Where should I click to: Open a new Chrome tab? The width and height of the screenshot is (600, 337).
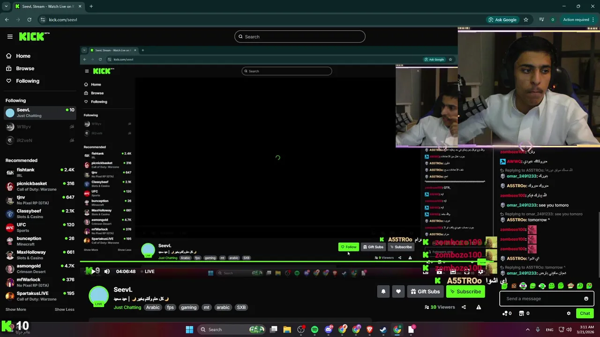(91, 6)
